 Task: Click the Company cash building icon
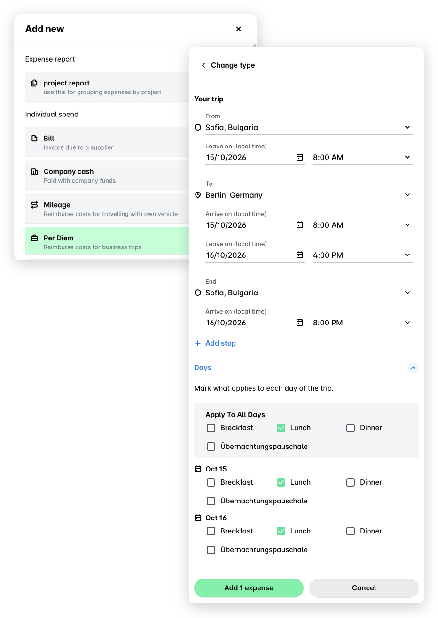tap(34, 171)
